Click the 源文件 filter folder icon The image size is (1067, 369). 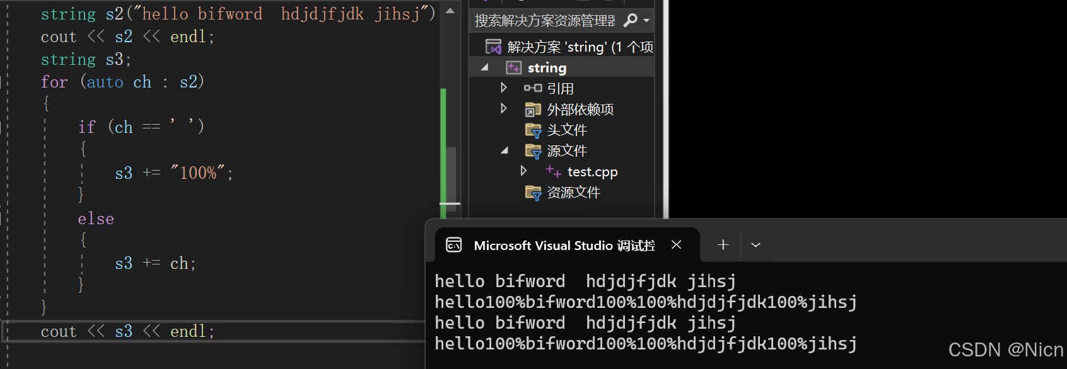tap(533, 151)
